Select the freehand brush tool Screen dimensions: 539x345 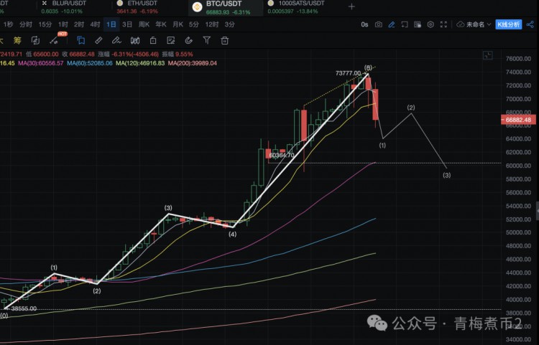(x=116, y=40)
